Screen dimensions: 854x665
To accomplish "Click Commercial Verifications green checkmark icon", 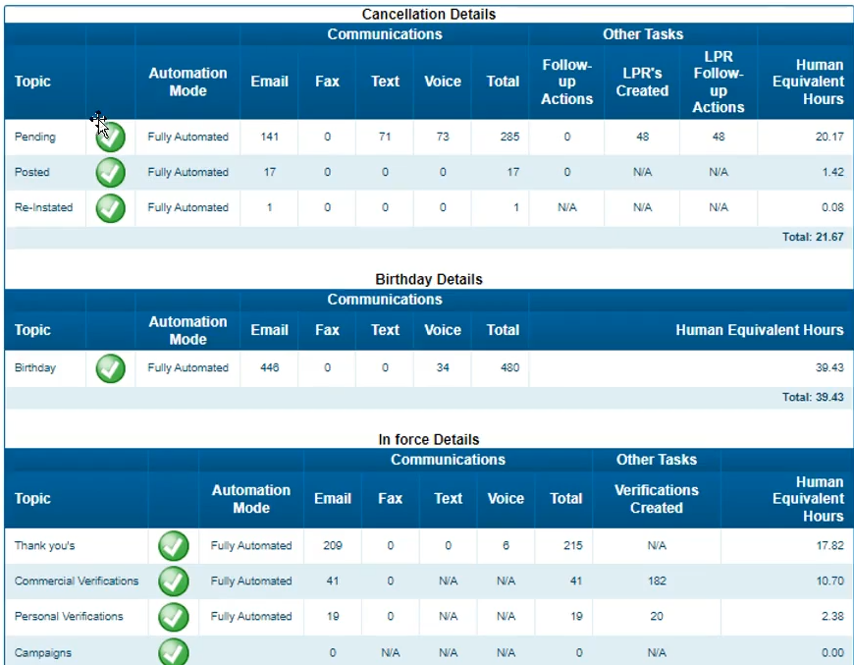I will click(x=174, y=581).
